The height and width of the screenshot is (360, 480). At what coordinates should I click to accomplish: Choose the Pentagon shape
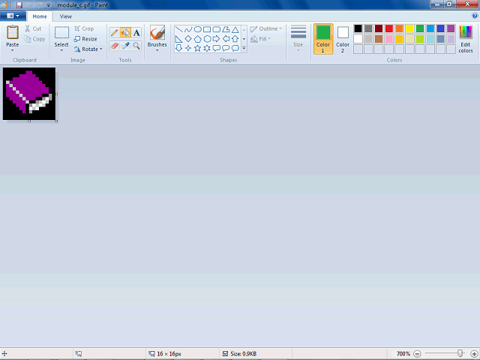tap(198, 39)
